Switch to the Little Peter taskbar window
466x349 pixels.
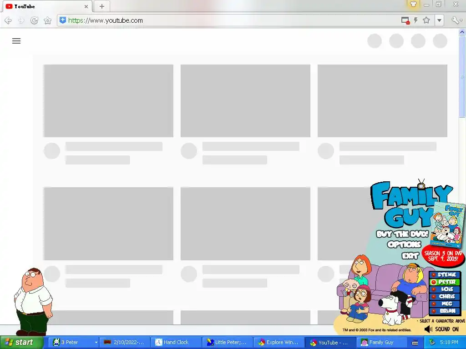(x=228, y=342)
